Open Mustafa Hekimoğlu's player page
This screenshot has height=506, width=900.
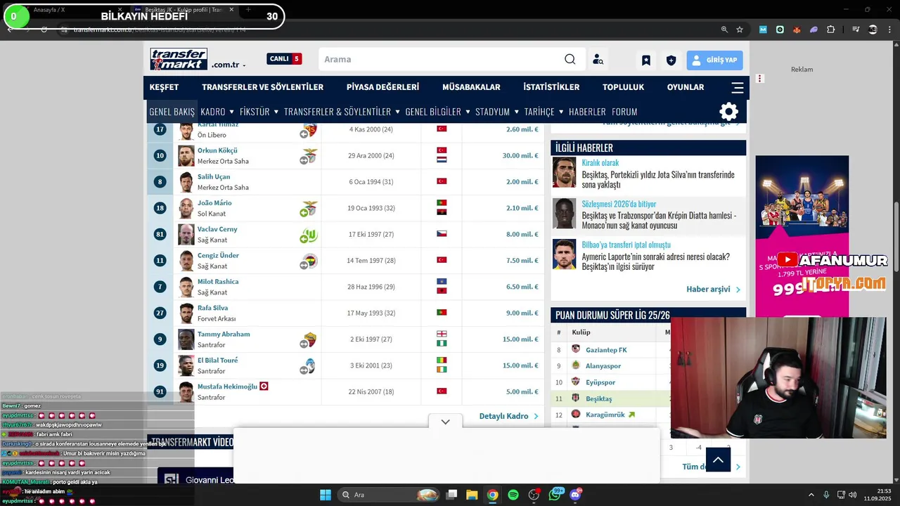coord(227,387)
